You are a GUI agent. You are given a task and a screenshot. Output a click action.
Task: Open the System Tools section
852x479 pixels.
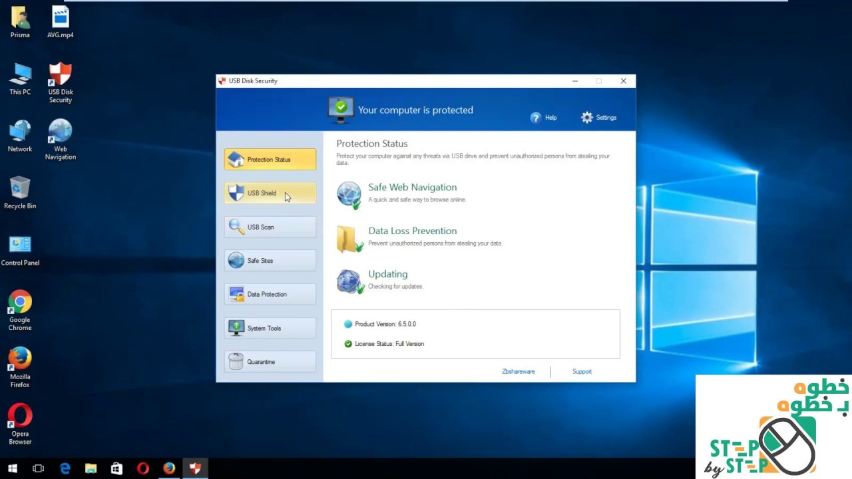point(270,328)
